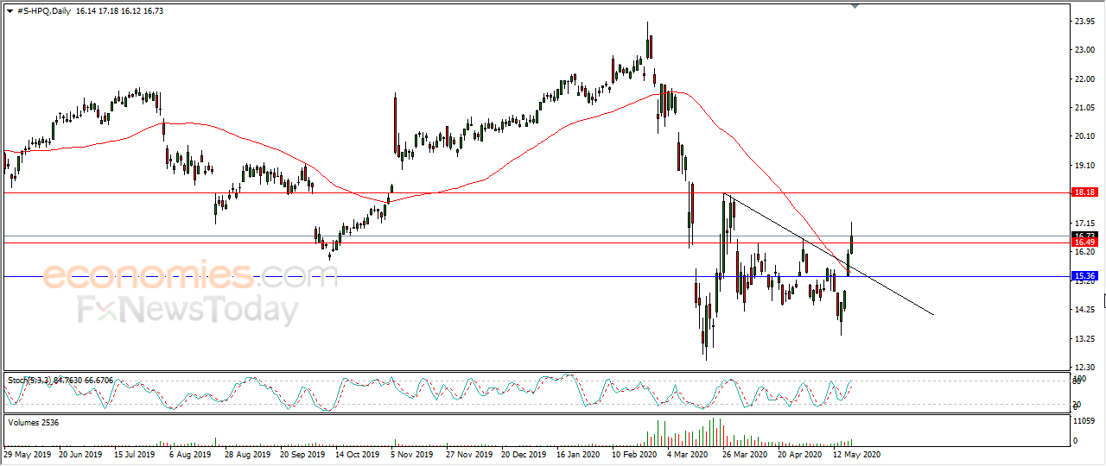Click the 21.05 value on the price axis
1106x466 pixels.
point(1084,108)
